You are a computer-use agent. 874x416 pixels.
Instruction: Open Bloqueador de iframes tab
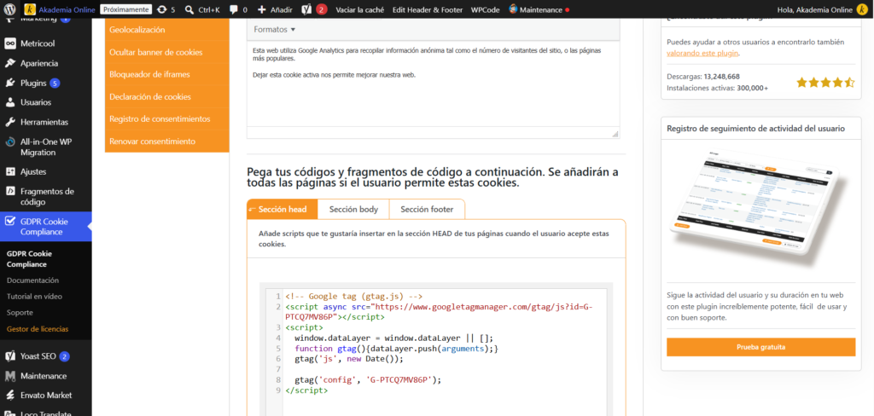167,75
